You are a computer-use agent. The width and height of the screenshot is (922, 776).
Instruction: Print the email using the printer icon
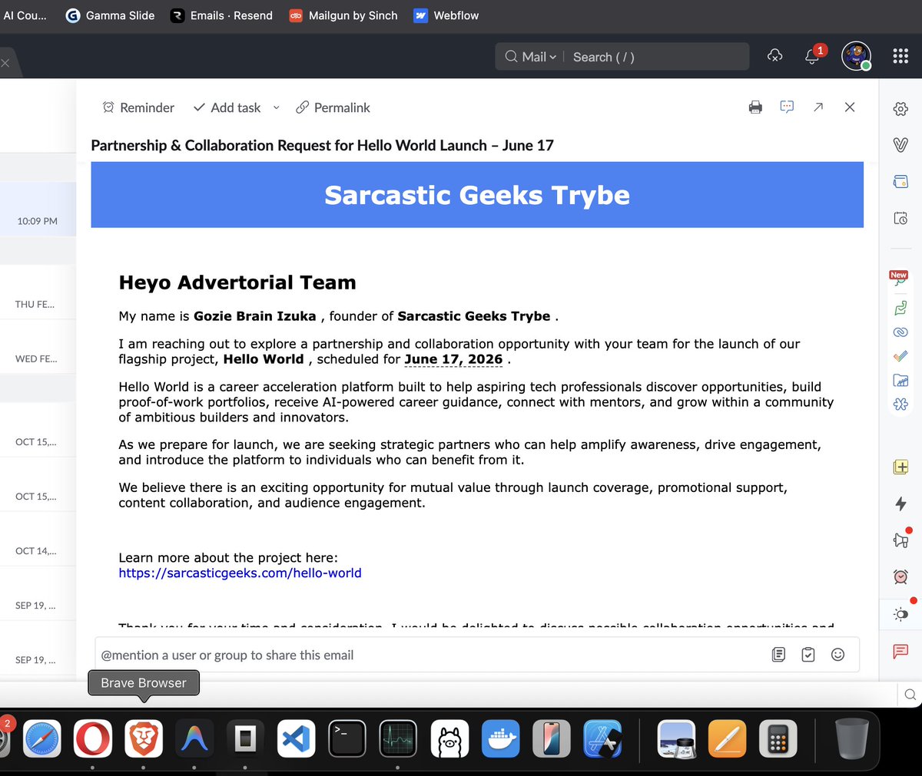pyautogui.click(x=755, y=107)
